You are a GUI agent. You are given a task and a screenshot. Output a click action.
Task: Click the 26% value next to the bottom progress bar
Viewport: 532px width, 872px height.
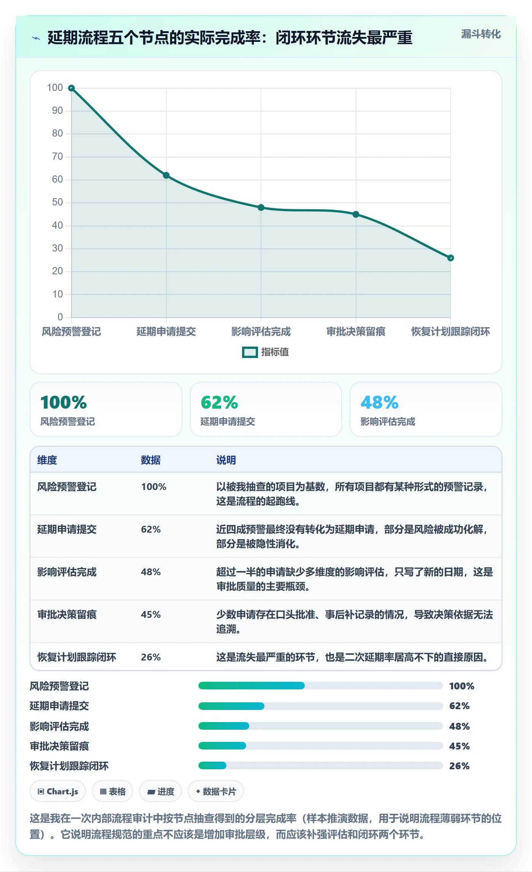(x=459, y=766)
